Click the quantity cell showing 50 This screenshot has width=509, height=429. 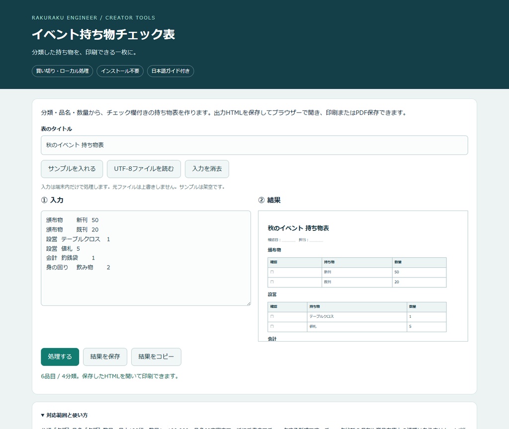tap(419, 272)
